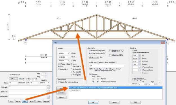Click the Profile pitch setback text field

pyautogui.click(x=106, y=65)
